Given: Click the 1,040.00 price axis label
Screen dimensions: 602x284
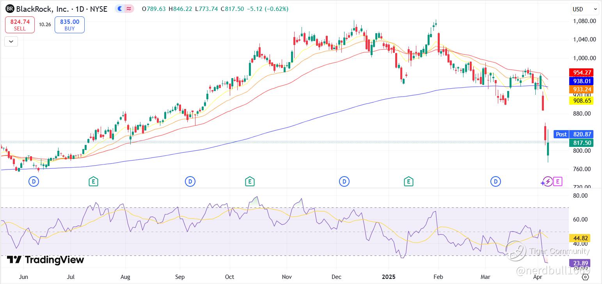Looking at the screenshot, I should coord(584,39).
